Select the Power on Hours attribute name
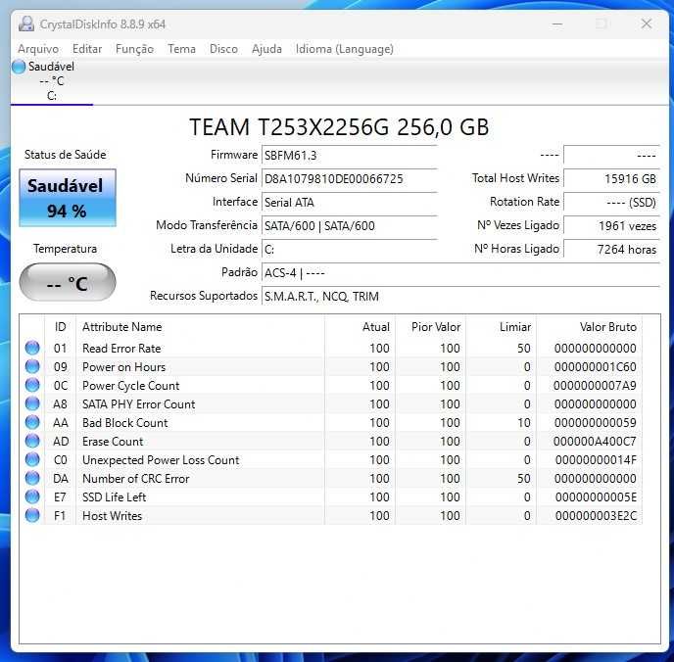The image size is (674, 662). pyautogui.click(x=123, y=367)
